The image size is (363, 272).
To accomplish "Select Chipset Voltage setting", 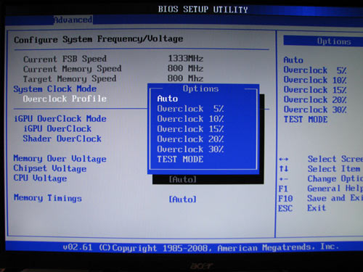I will pyautogui.click(x=50, y=168).
